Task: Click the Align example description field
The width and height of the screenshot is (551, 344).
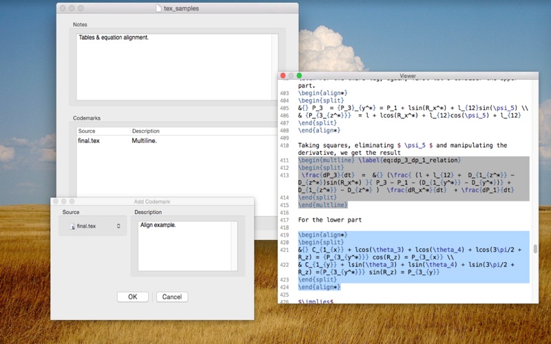Action: tap(185, 246)
